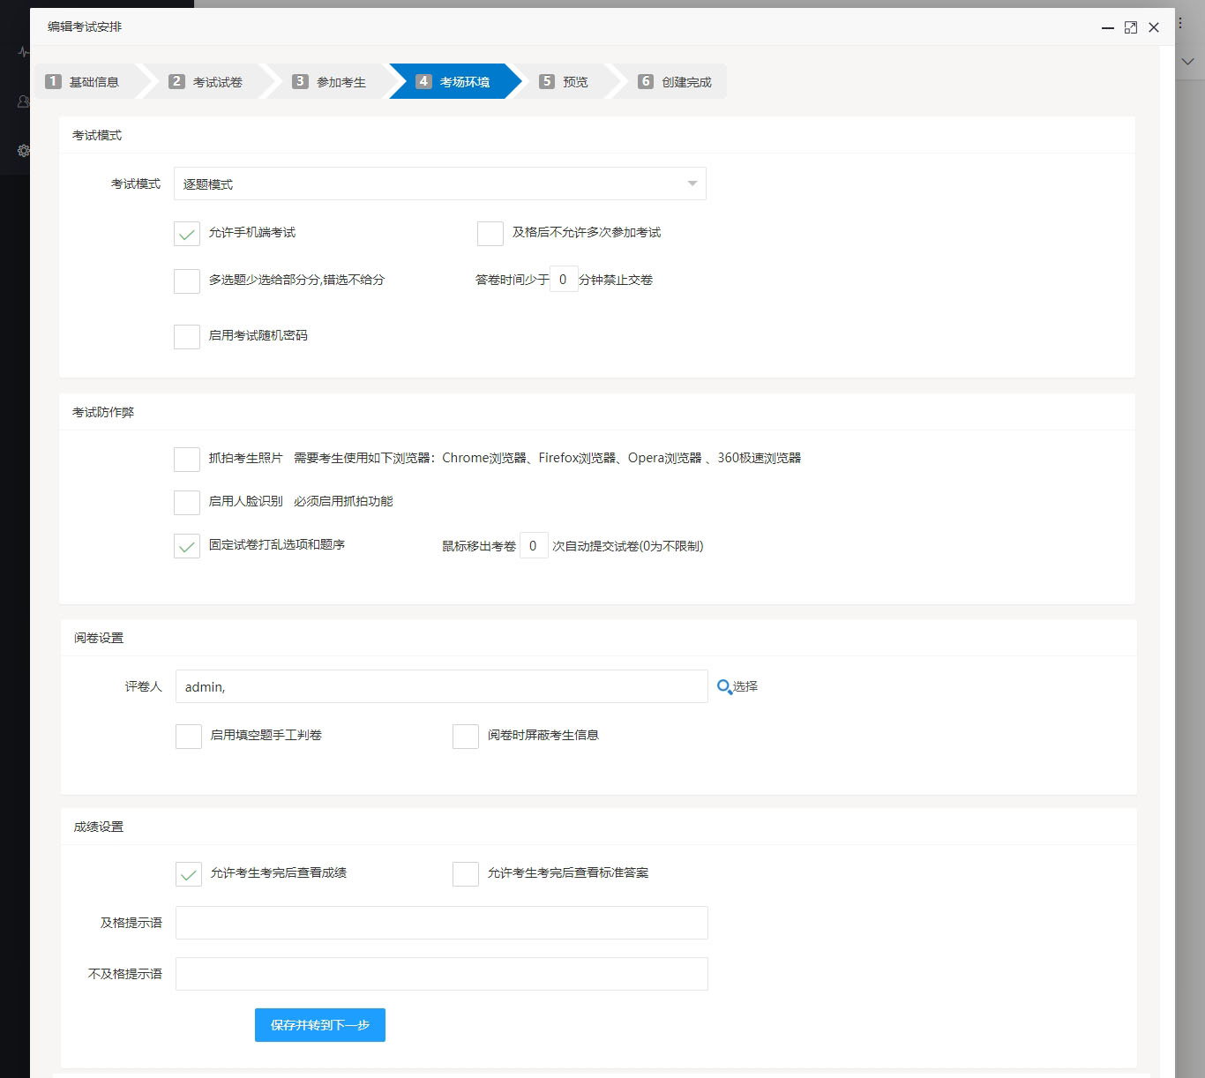Click the 评卷人 field containing admin,
1205x1078 pixels.
[x=442, y=686]
